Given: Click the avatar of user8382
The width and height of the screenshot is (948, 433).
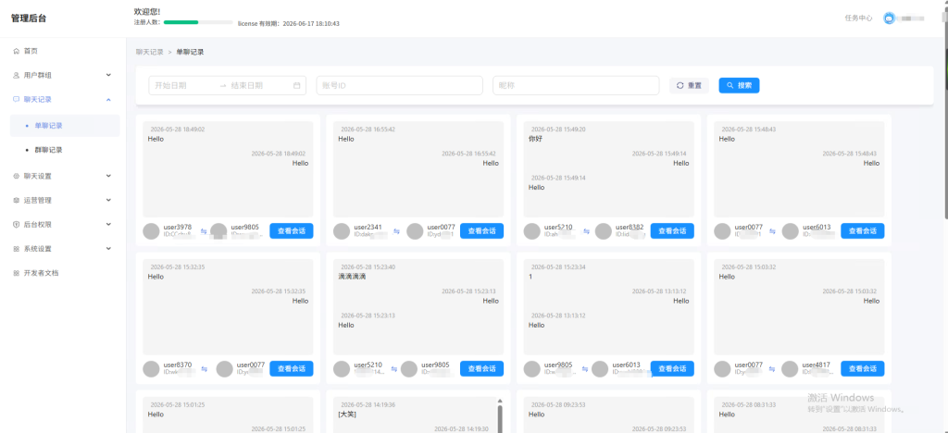Looking at the screenshot, I should pos(604,231).
